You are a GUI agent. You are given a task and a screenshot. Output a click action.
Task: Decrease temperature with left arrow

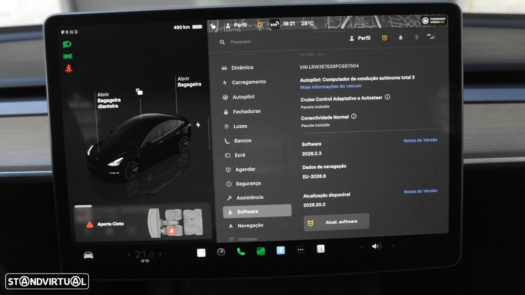[129, 254]
